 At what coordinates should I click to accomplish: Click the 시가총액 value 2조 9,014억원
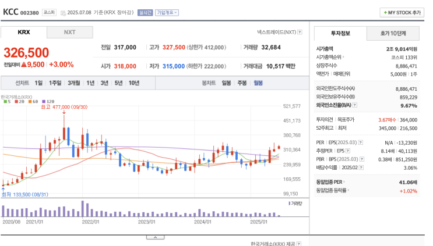[x=402, y=49]
